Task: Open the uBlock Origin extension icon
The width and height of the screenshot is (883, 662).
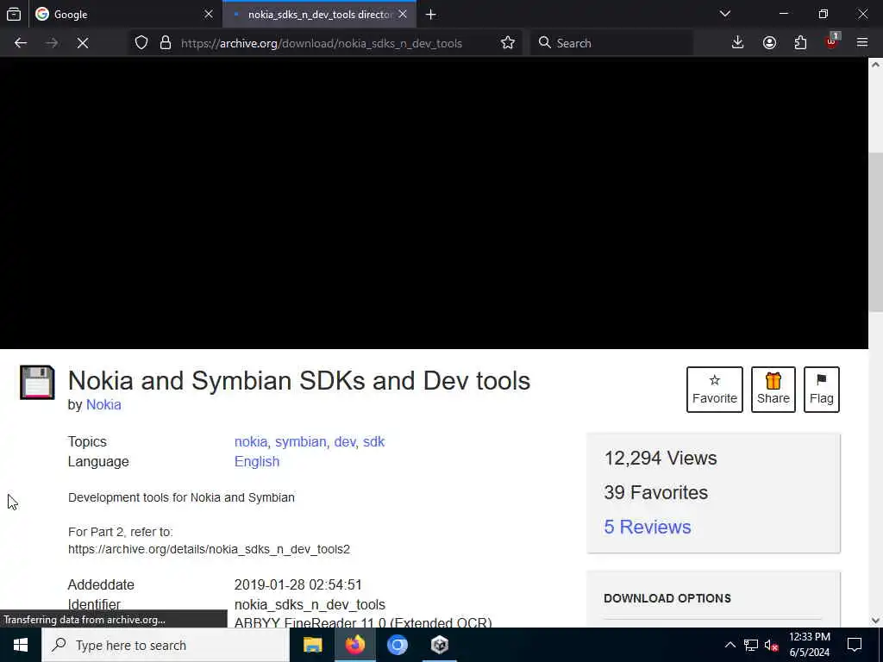Action: (832, 42)
